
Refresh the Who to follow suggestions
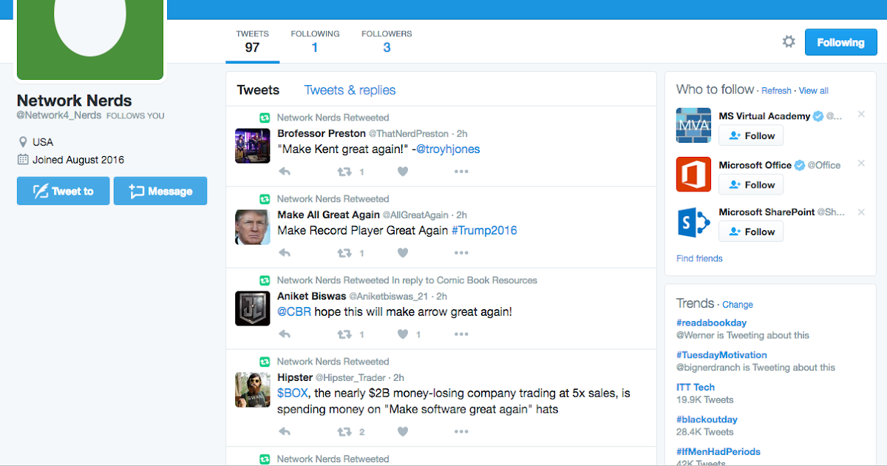coord(776,90)
